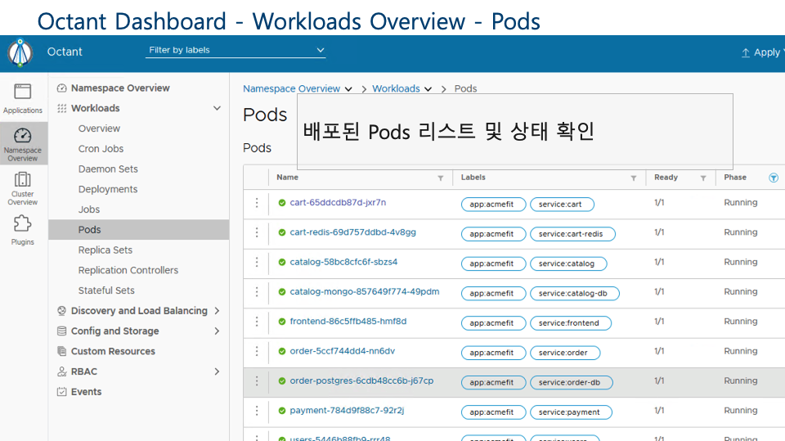
Task: Click the Namespace Overview breadcrumb link
Action: (291, 88)
